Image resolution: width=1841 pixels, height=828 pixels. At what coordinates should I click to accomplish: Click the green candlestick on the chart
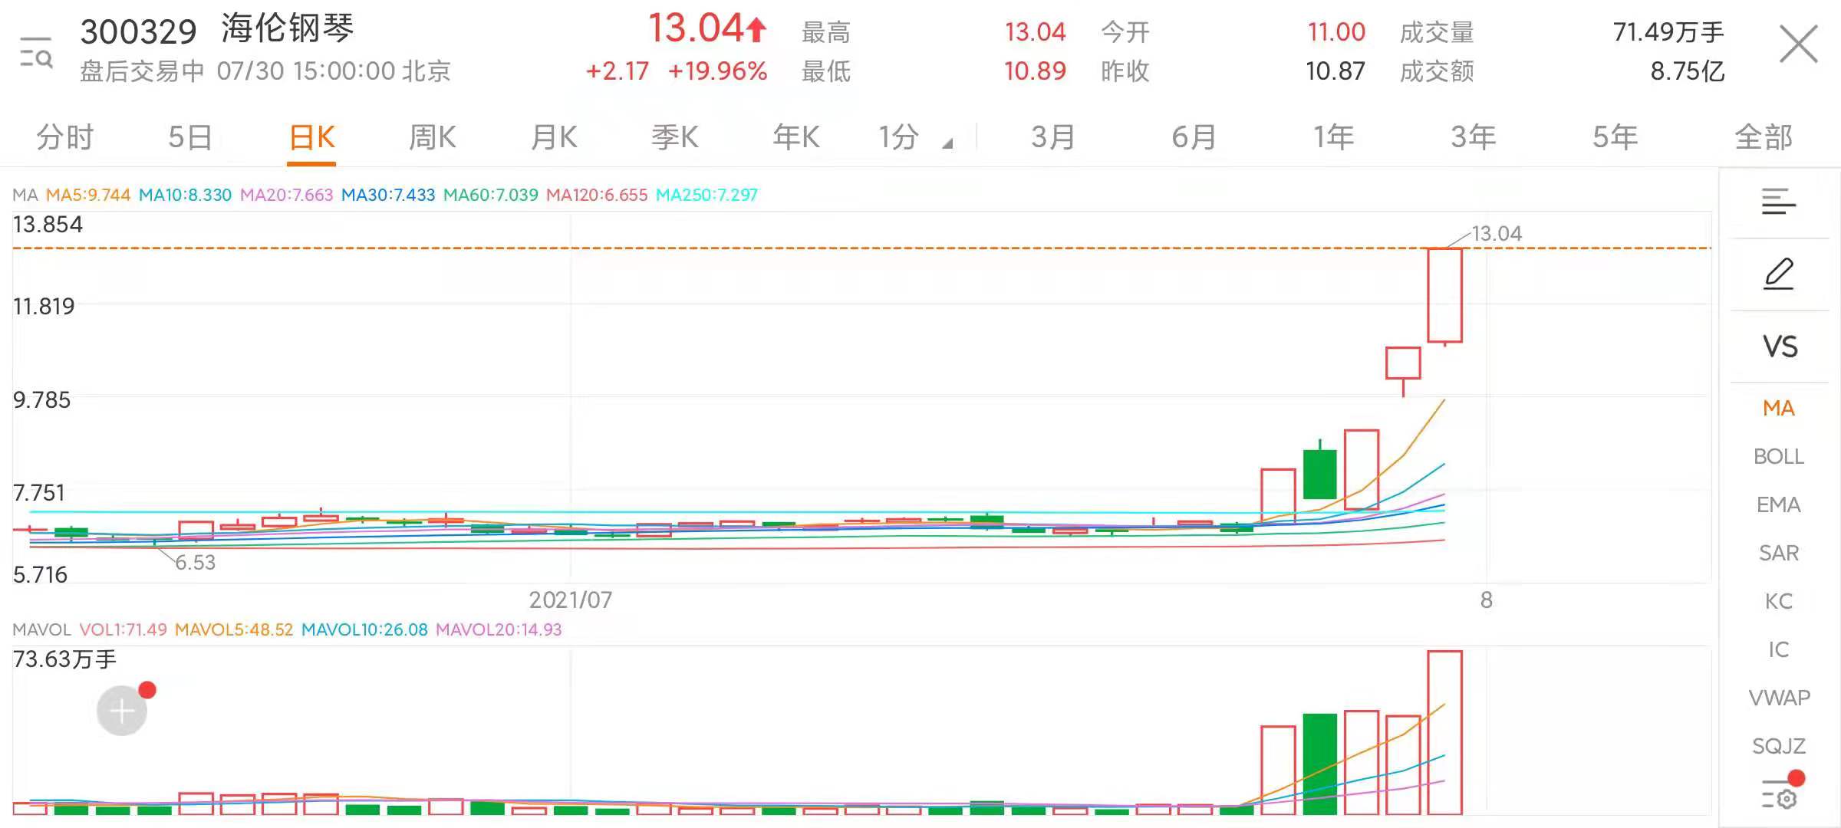(1319, 474)
